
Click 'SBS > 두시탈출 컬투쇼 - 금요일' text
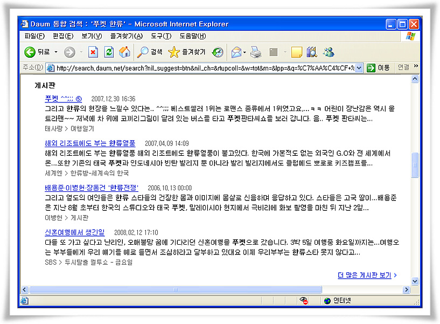click(x=89, y=262)
